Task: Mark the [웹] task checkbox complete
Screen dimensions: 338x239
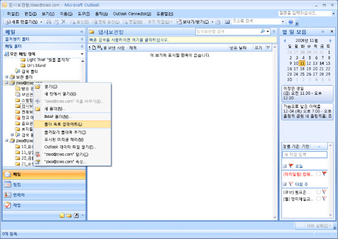Action: [x=318, y=198]
